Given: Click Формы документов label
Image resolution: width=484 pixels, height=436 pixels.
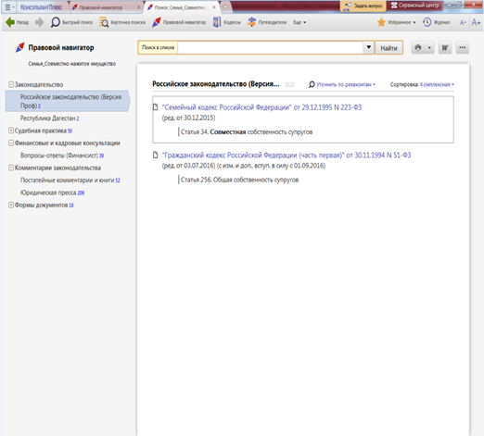Looking at the screenshot, I should [41, 205].
